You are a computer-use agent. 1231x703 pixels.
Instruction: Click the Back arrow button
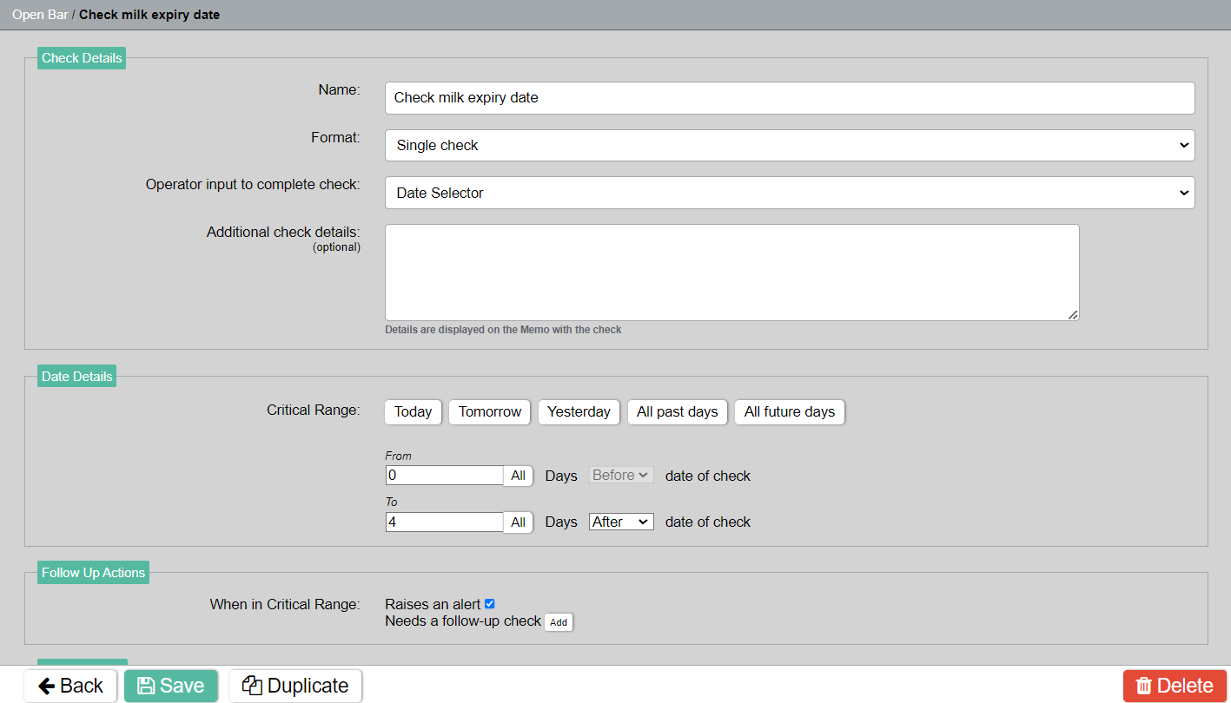[70, 686]
